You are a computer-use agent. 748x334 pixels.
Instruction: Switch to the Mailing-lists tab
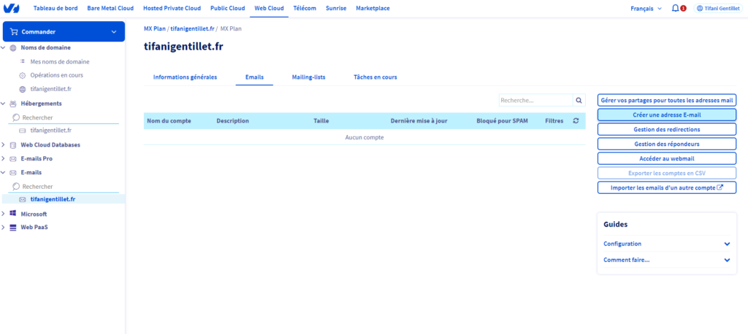[x=308, y=77]
